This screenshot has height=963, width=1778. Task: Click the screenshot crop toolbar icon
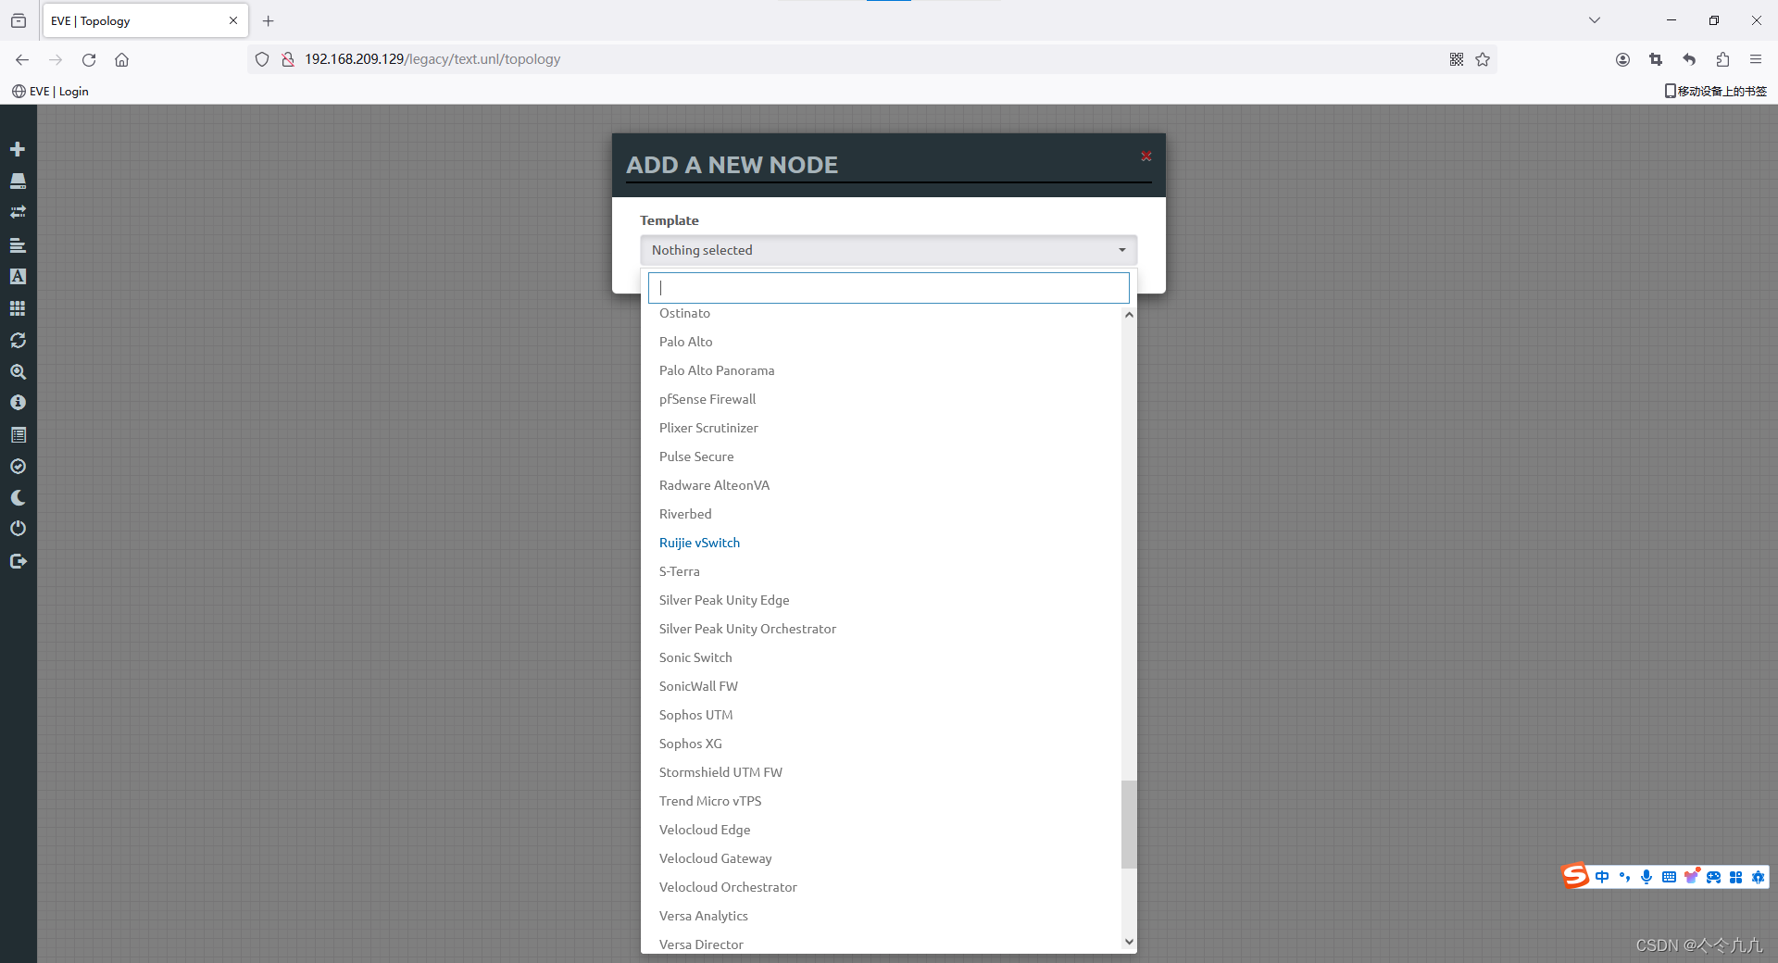coord(1656,59)
